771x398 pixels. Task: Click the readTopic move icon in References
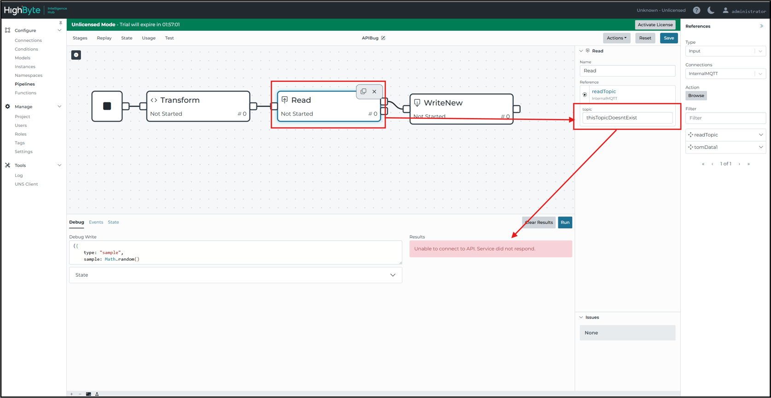690,135
